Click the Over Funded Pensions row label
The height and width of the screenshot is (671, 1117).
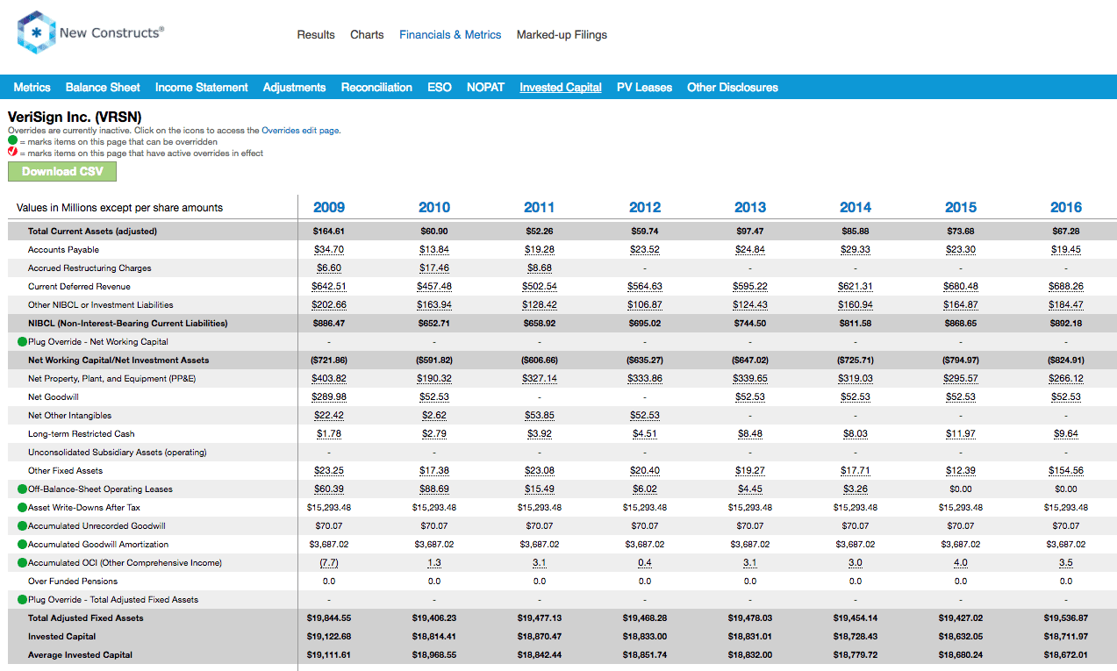(x=73, y=582)
